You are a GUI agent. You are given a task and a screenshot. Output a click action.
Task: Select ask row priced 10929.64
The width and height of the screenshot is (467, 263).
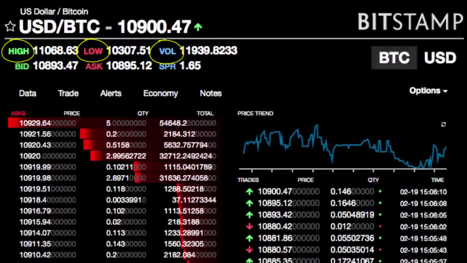[112, 123]
